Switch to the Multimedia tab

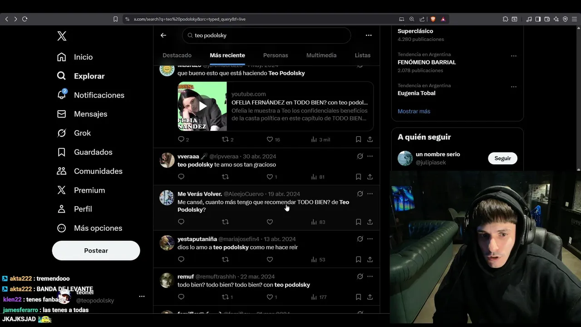point(321,55)
